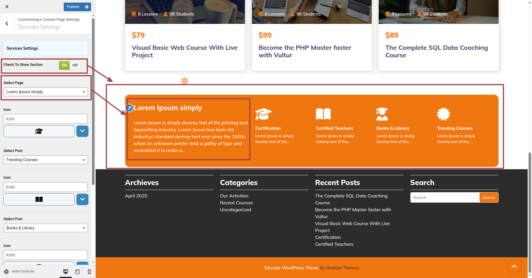Click the footer Search input field
Screen dimensions: 532x278
point(445,197)
